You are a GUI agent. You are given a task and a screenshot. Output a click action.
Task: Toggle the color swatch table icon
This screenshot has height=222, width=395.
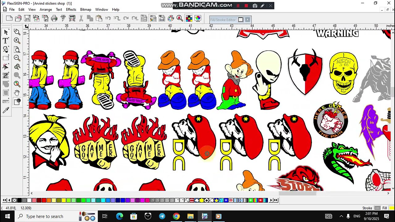[x=189, y=18]
